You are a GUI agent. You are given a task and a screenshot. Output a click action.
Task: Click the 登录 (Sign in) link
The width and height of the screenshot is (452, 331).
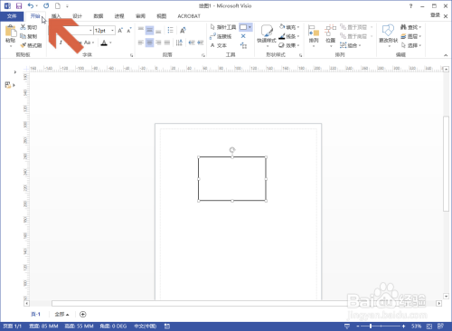pos(435,15)
